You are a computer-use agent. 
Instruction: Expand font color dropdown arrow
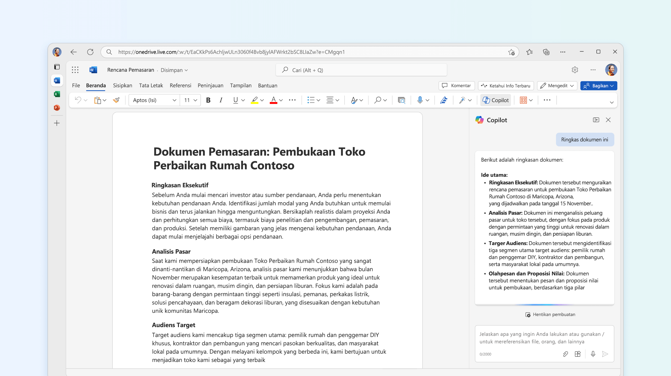coord(281,100)
